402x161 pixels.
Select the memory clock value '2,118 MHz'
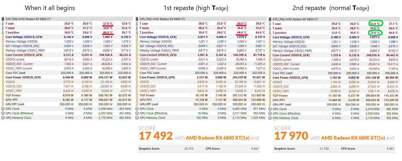point(373,118)
